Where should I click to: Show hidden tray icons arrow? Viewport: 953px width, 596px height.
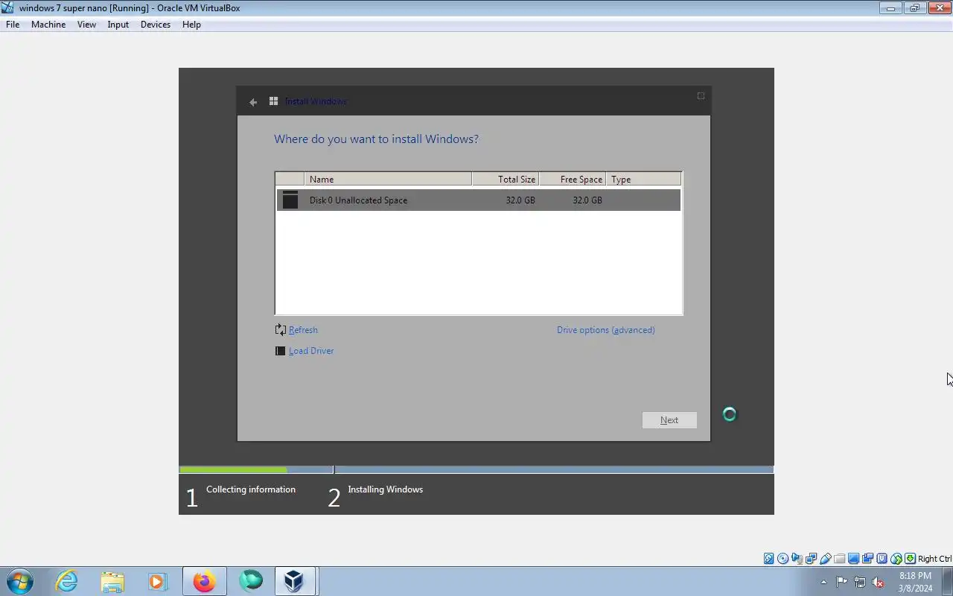823,582
